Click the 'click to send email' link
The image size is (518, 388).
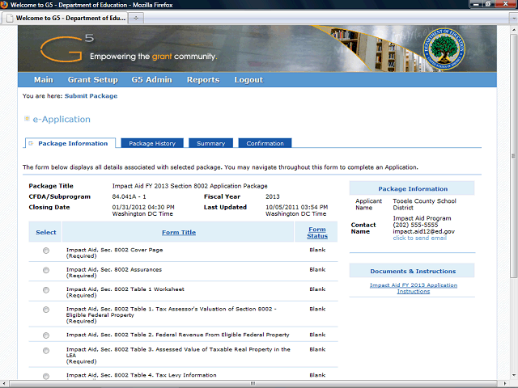419,238
